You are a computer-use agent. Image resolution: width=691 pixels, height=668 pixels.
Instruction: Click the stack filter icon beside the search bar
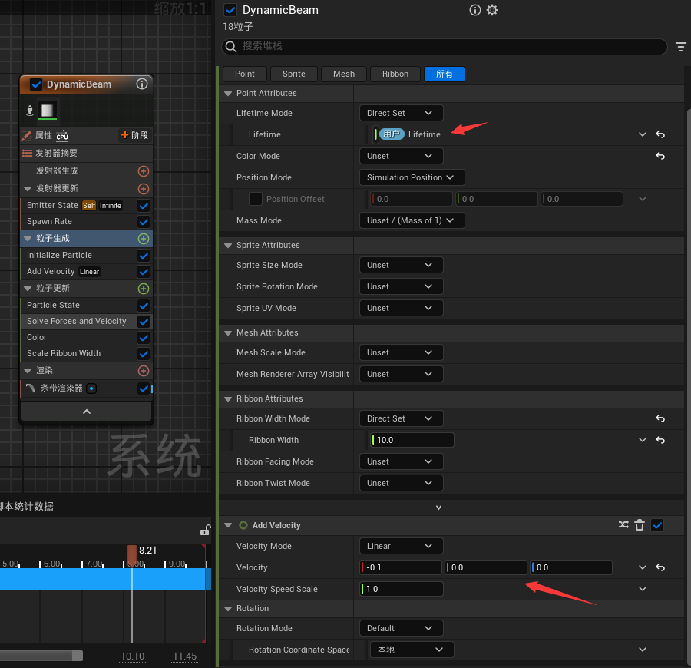(x=680, y=46)
